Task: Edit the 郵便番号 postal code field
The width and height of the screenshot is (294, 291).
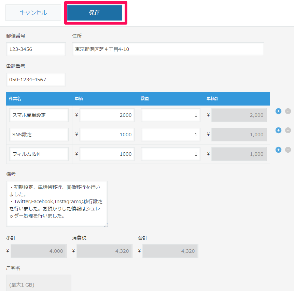Action: [x=36, y=49]
